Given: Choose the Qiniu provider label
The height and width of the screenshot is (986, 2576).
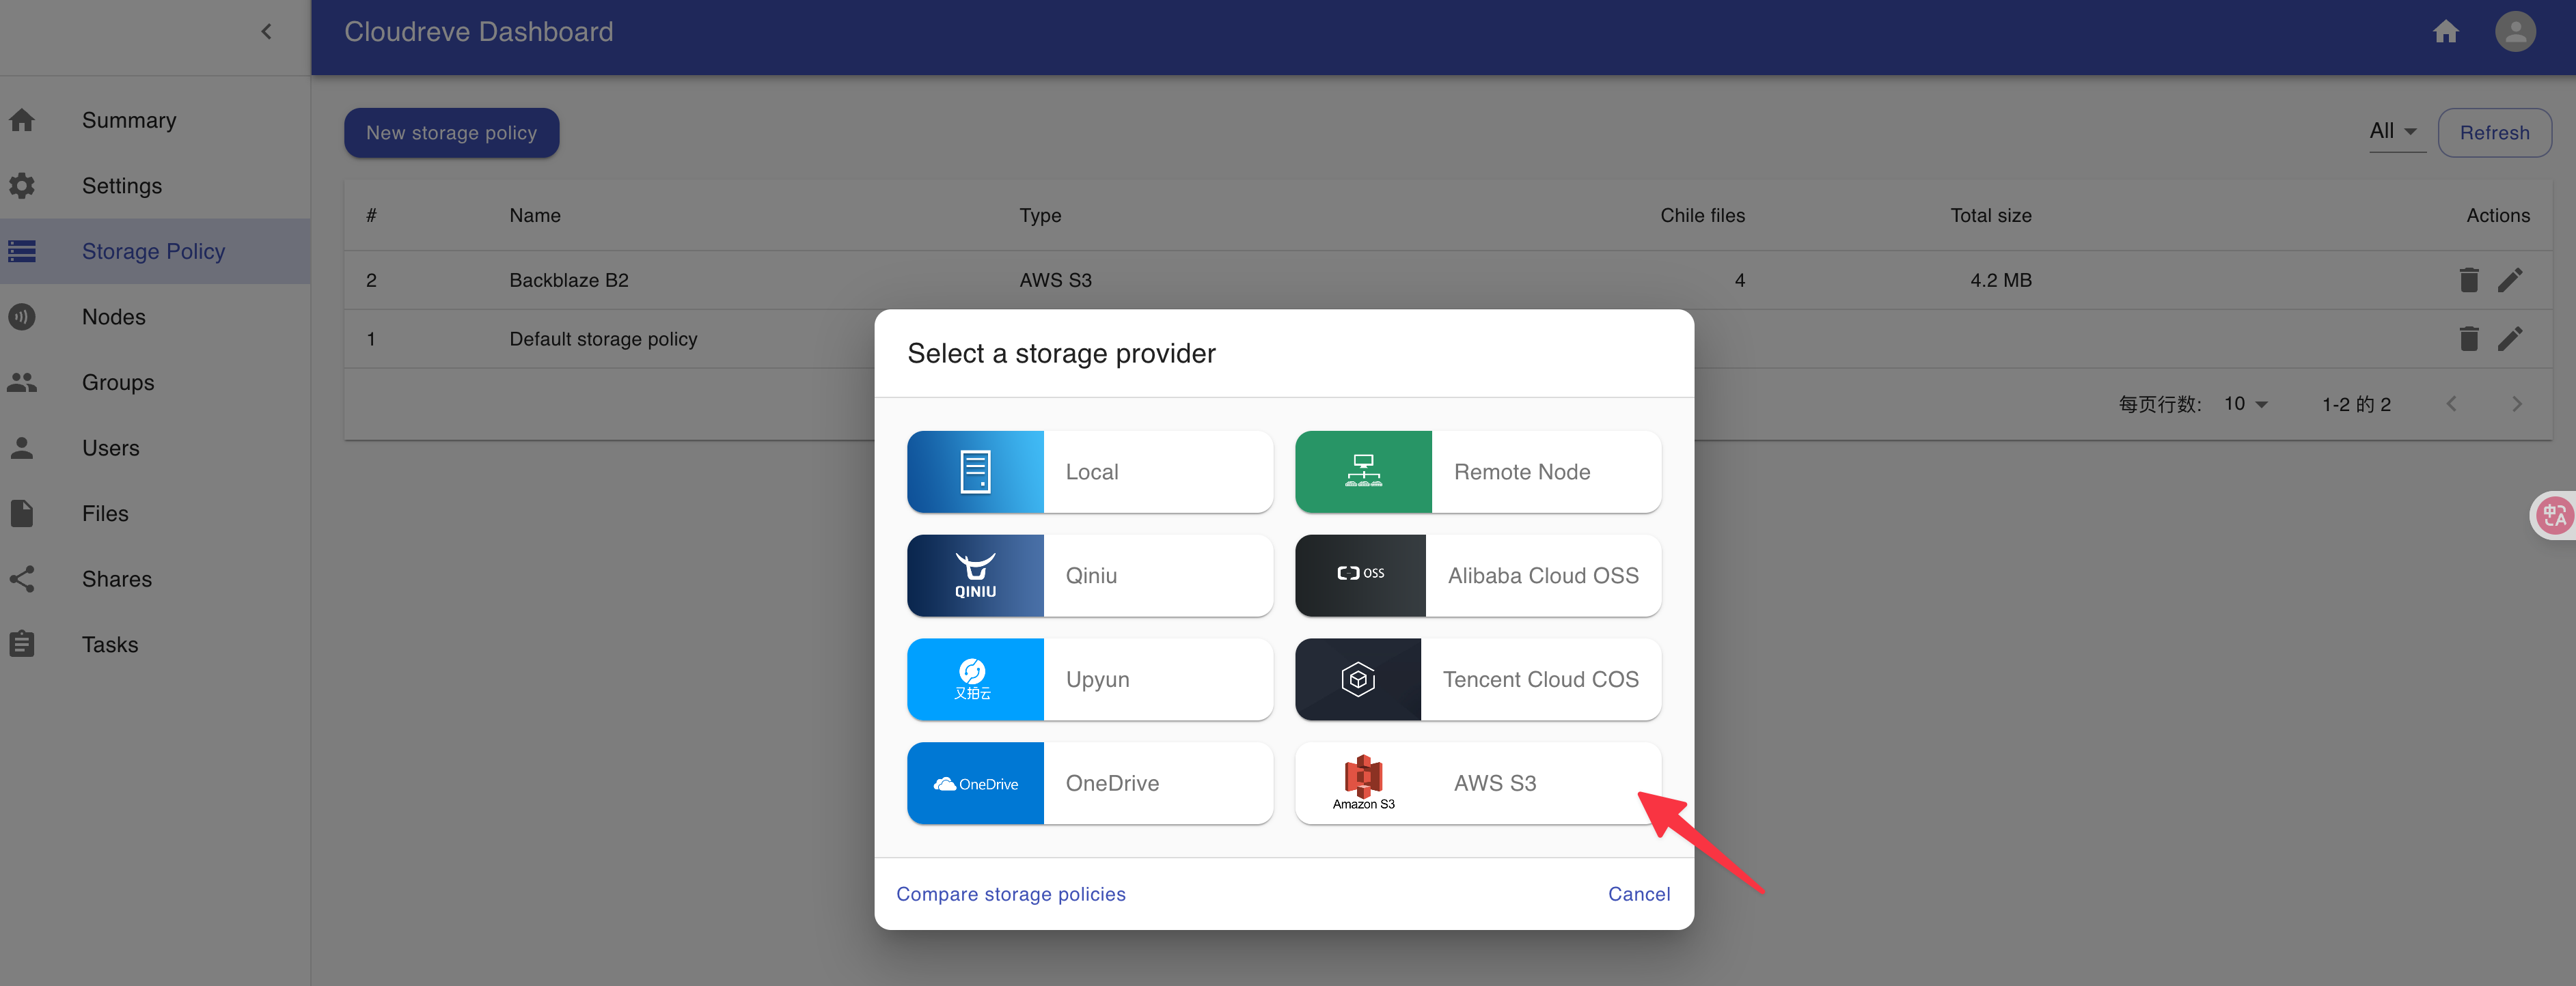Looking at the screenshot, I should click(1091, 576).
